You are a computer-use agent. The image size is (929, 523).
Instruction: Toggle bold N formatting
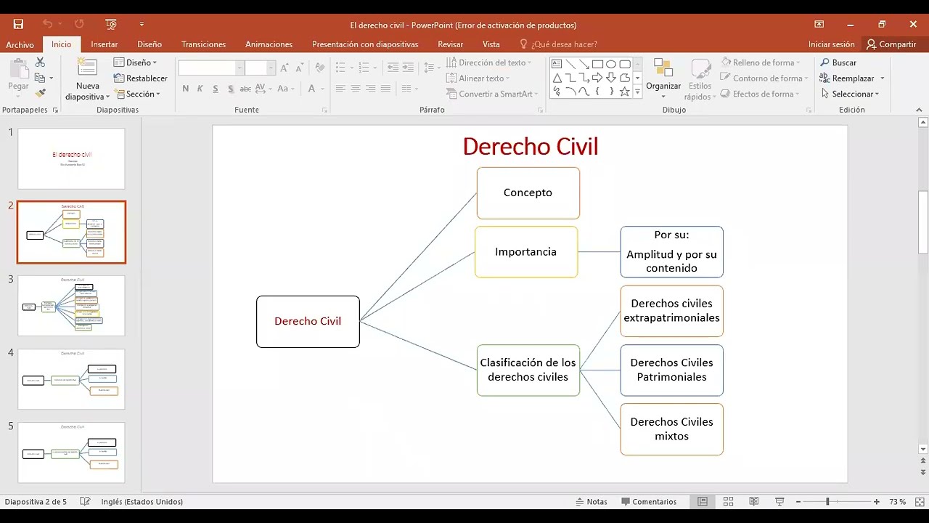coord(186,89)
